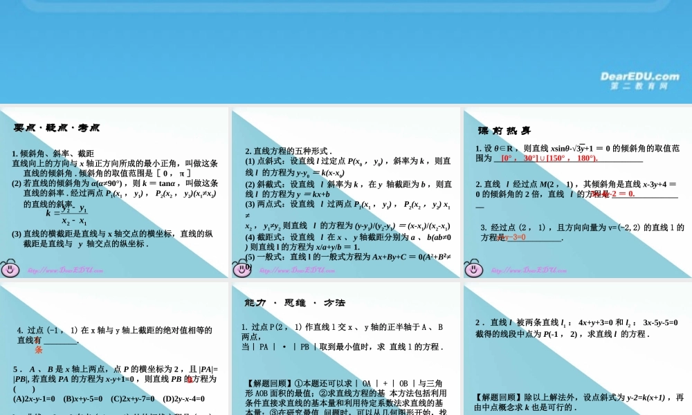Select option (D) 2y-x-4=0
Viewport: 692px width, 415px height.
183,398
